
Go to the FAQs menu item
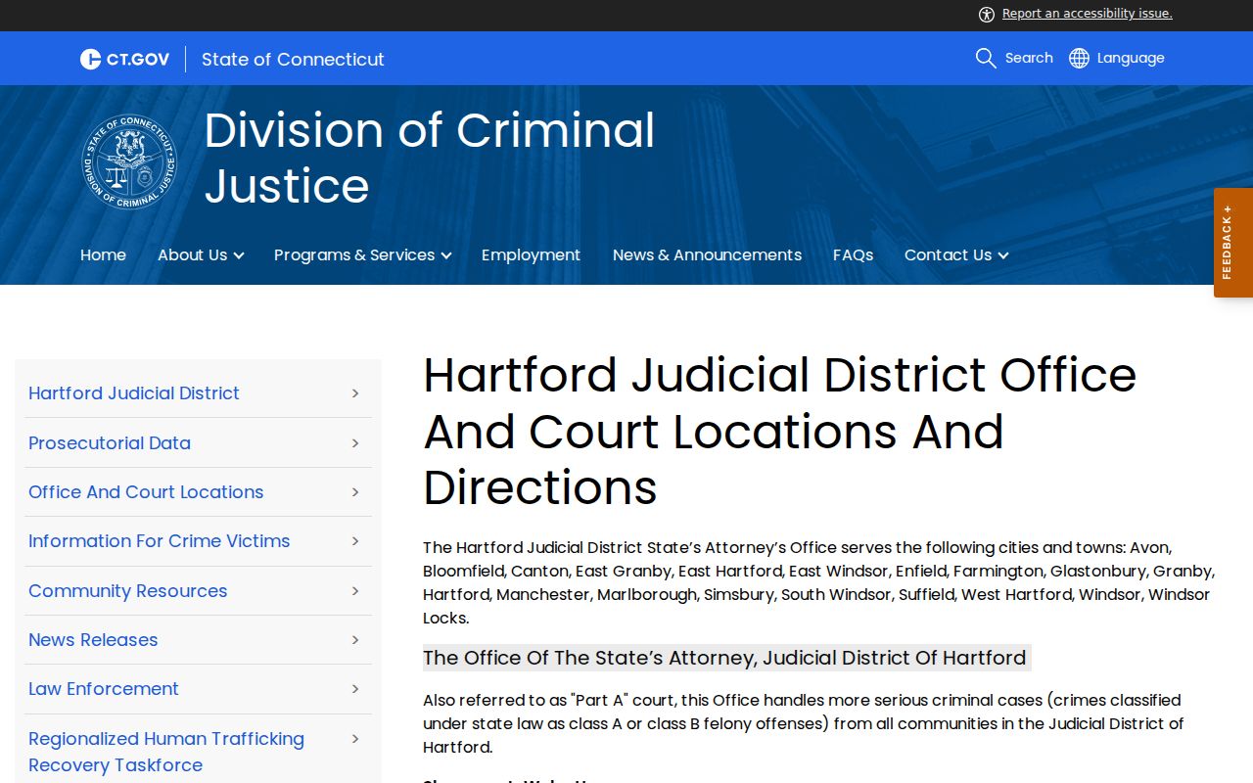[853, 254]
